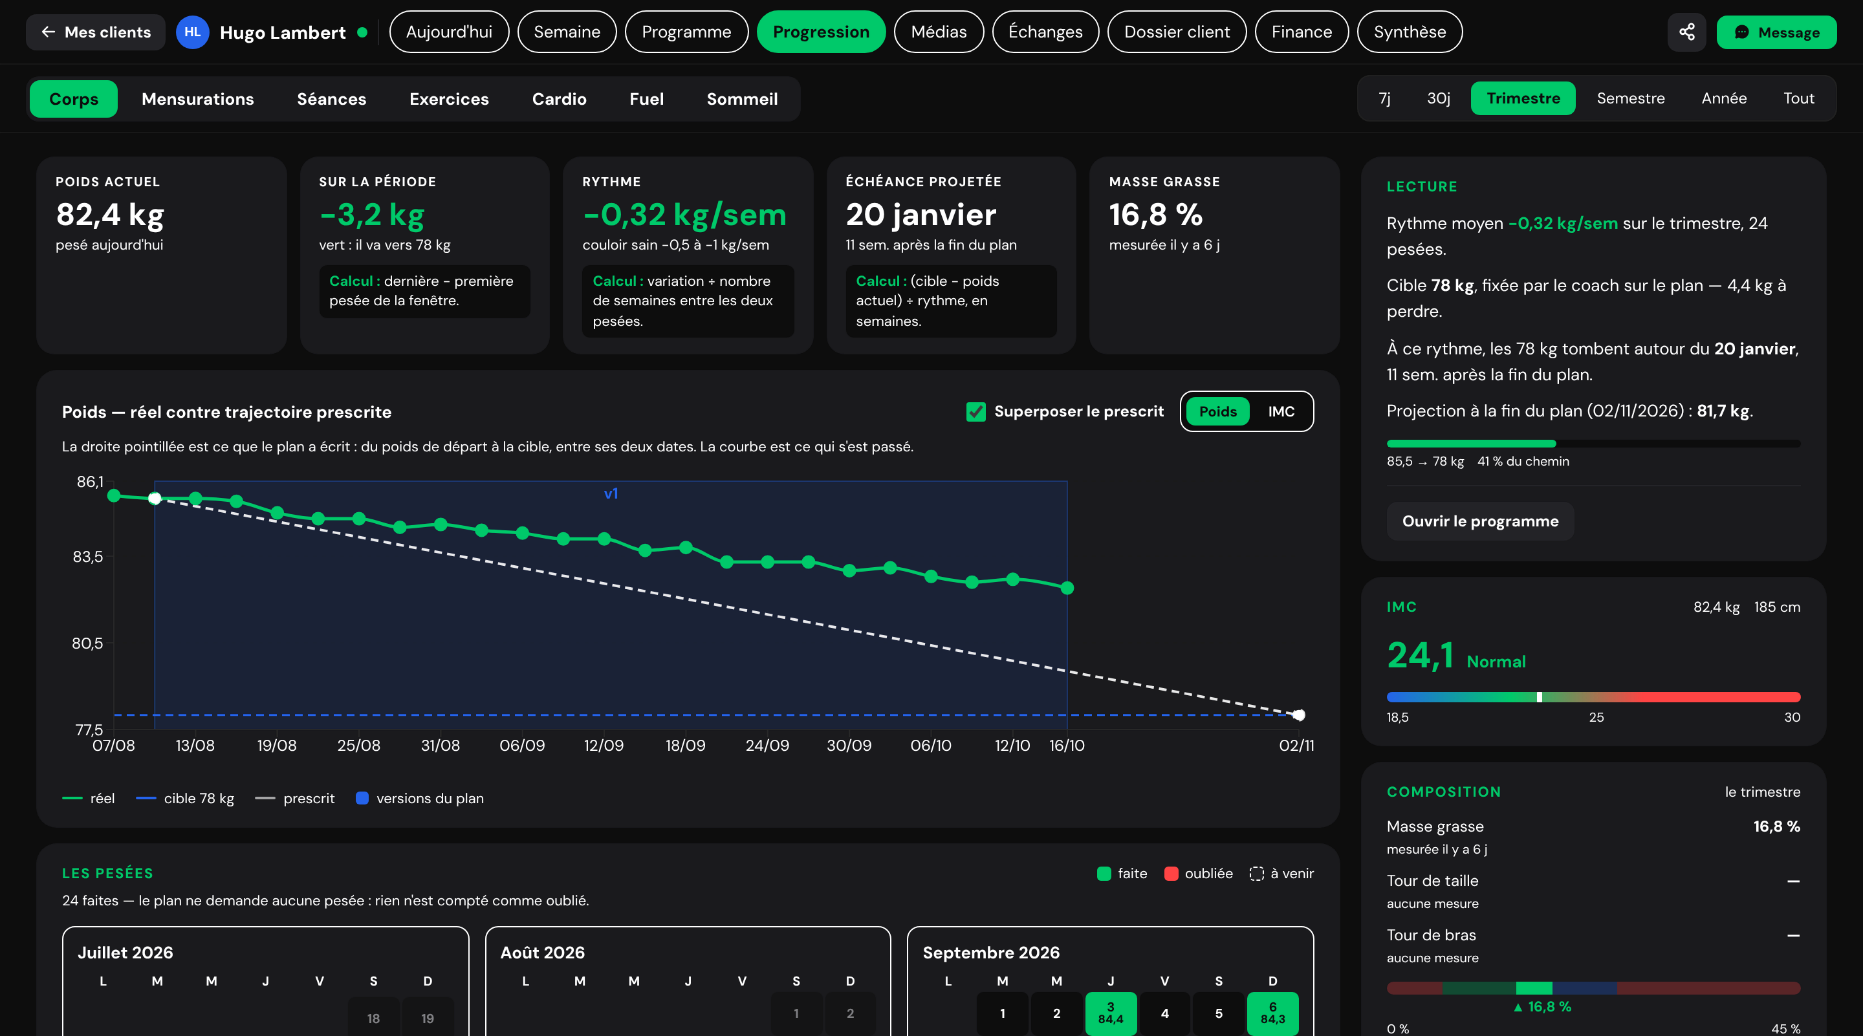Image resolution: width=1863 pixels, height=1036 pixels.
Task: Click the Échéance projetée 20 janvier value
Action: click(x=921, y=215)
